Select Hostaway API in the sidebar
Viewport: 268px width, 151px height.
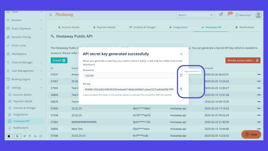(25, 121)
